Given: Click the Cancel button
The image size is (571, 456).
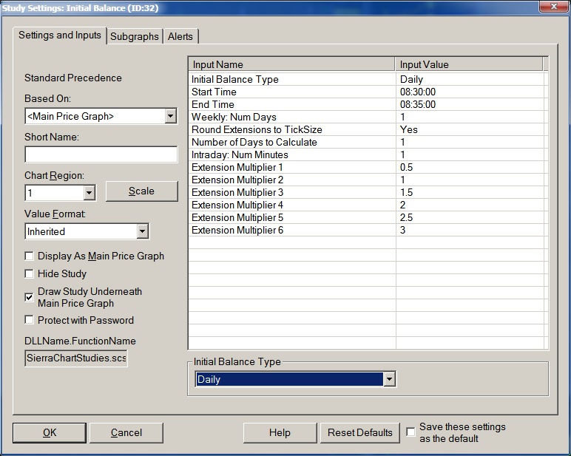Looking at the screenshot, I should (126, 432).
